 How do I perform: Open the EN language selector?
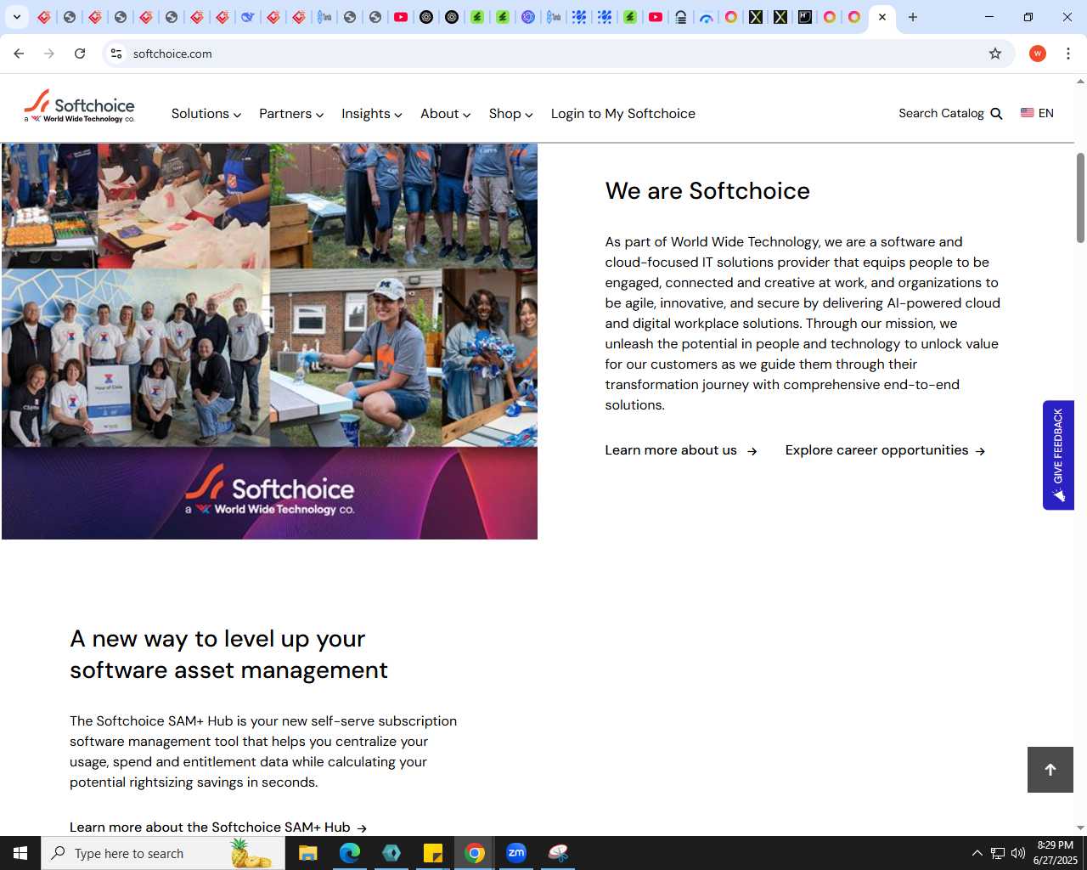coord(1037,113)
